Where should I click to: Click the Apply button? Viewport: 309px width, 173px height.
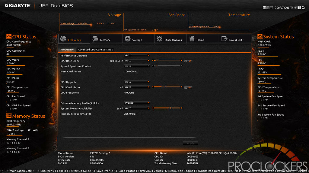coord(190,143)
